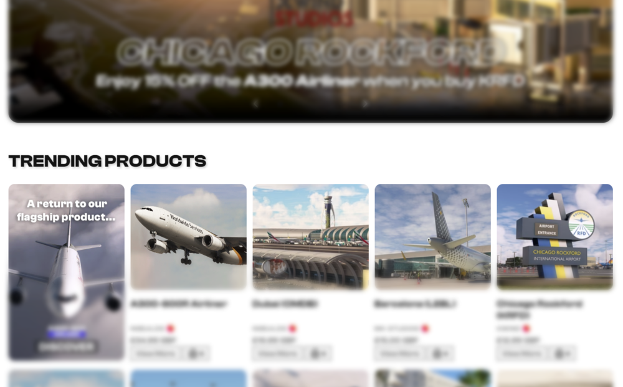
Task: Click red badge under Dubai product
Action: [x=293, y=328]
